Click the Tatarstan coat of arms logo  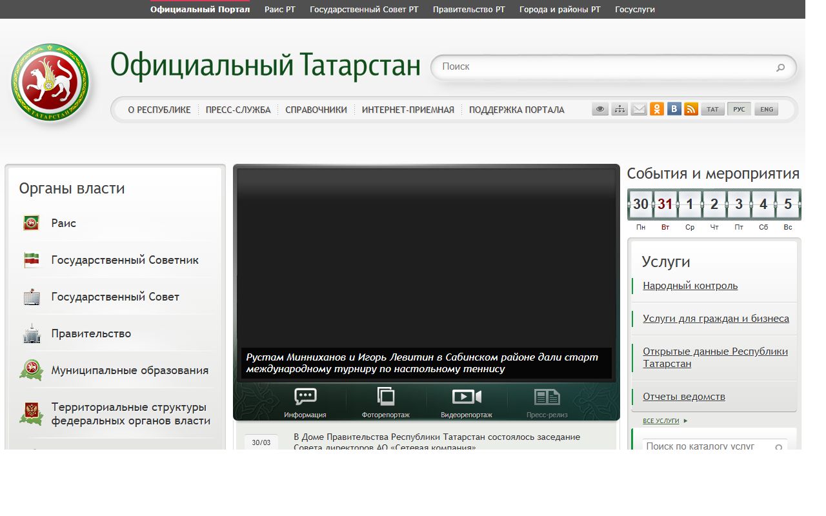tap(50, 82)
